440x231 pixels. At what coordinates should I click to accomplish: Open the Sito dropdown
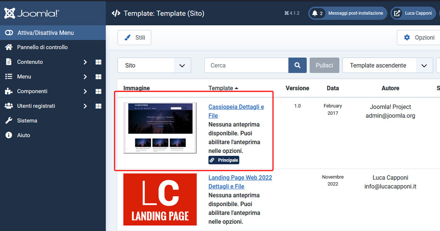tap(154, 65)
